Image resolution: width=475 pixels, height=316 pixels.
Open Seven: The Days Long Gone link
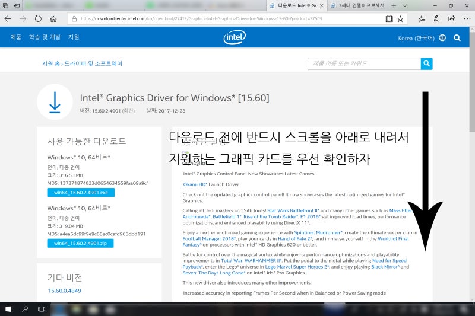(x=214, y=273)
